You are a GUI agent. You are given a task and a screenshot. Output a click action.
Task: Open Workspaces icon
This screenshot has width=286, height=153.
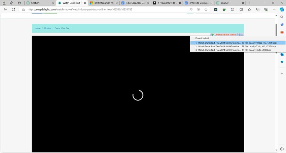(11, 3)
